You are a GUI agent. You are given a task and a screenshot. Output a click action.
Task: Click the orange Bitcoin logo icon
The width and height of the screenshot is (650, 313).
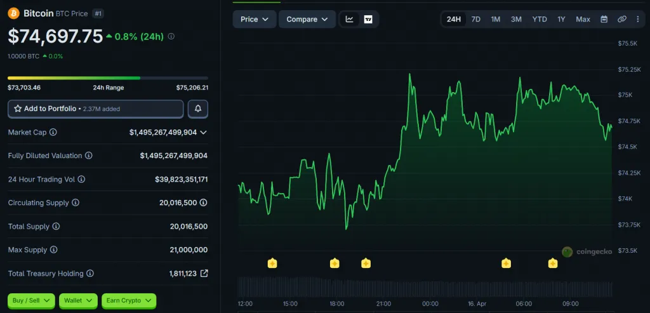[x=14, y=13]
